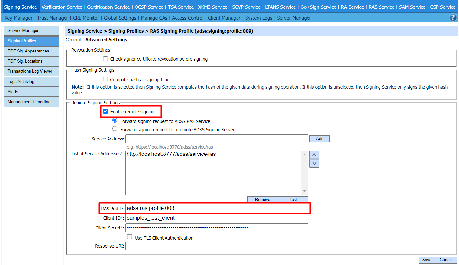Enable Use TLS Client Authentication

click(130, 237)
